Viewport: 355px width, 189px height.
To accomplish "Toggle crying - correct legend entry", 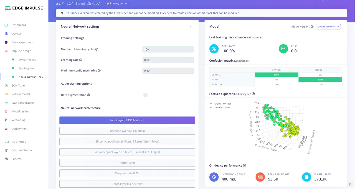I will (x=221, y=104).
